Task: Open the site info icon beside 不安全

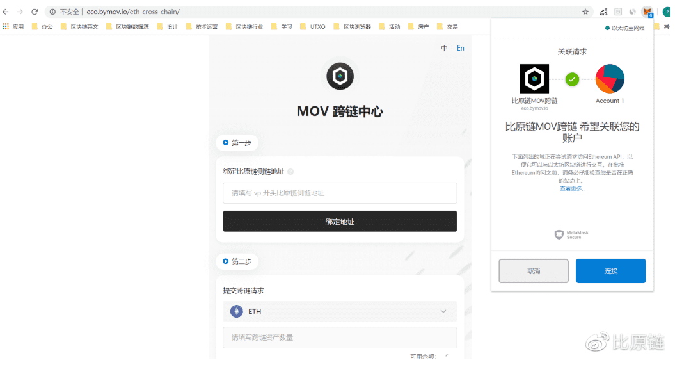Action: coord(52,12)
